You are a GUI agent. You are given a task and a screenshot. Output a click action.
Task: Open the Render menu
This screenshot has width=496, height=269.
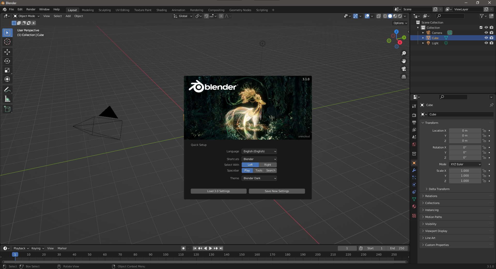coord(31,9)
